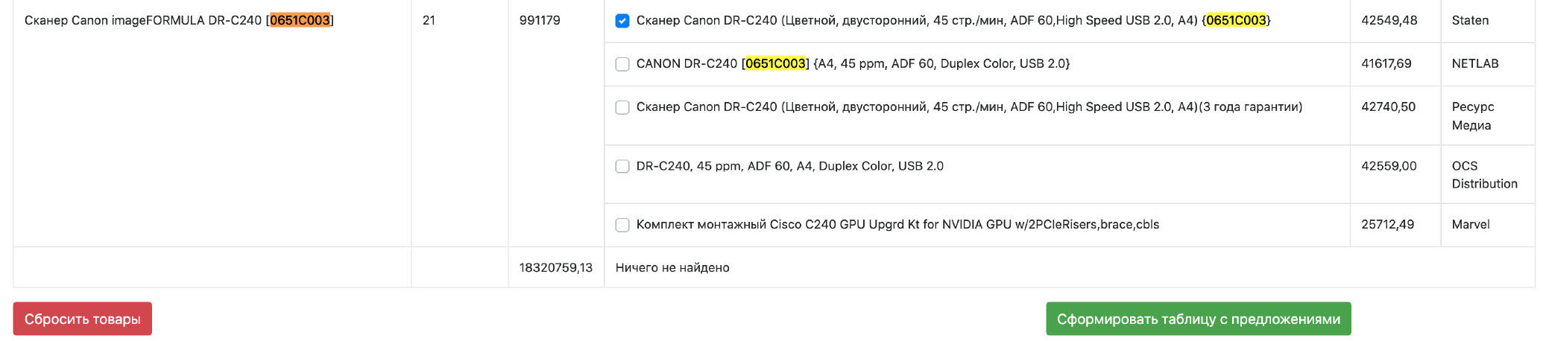The height and width of the screenshot is (341, 1543).
Task: Check the NETLAB CANON DR-C240 offer
Action: pyautogui.click(x=622, y=64)
